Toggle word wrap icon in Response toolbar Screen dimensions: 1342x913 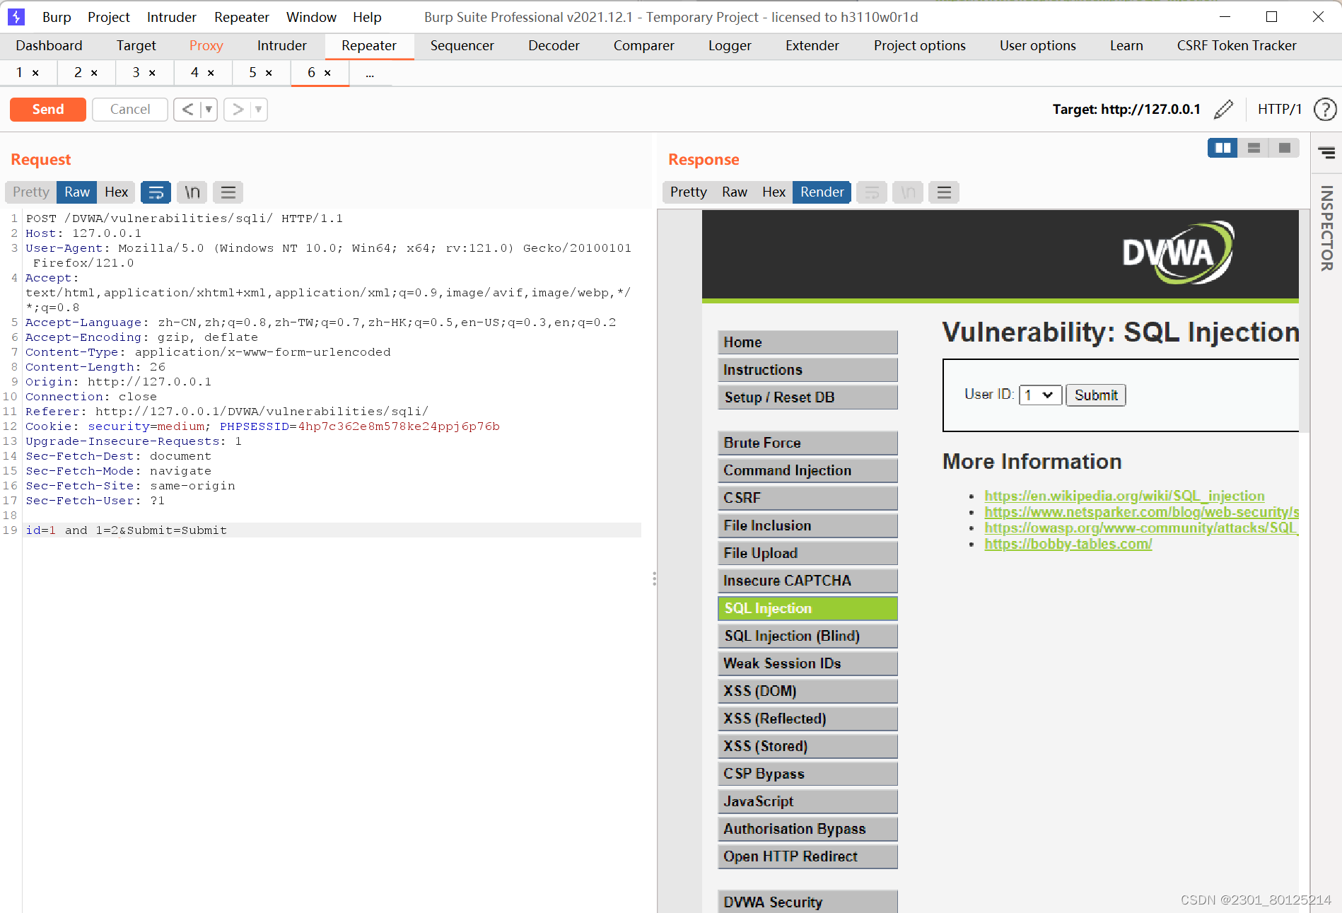(872, 192)
